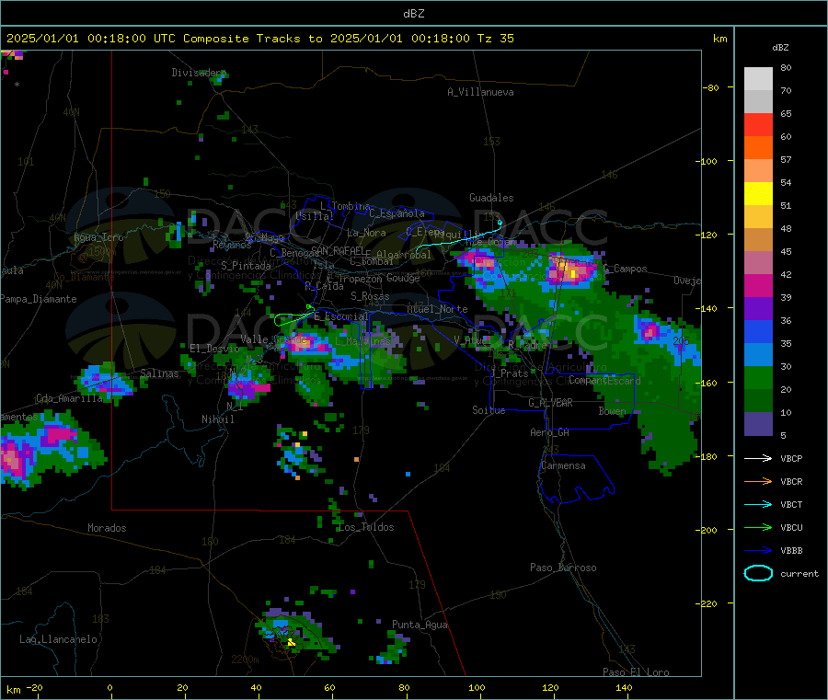Screen dimensions: 828x700
Task: Select the magenta swatch in dBZ scale
Action: [758, 285]
